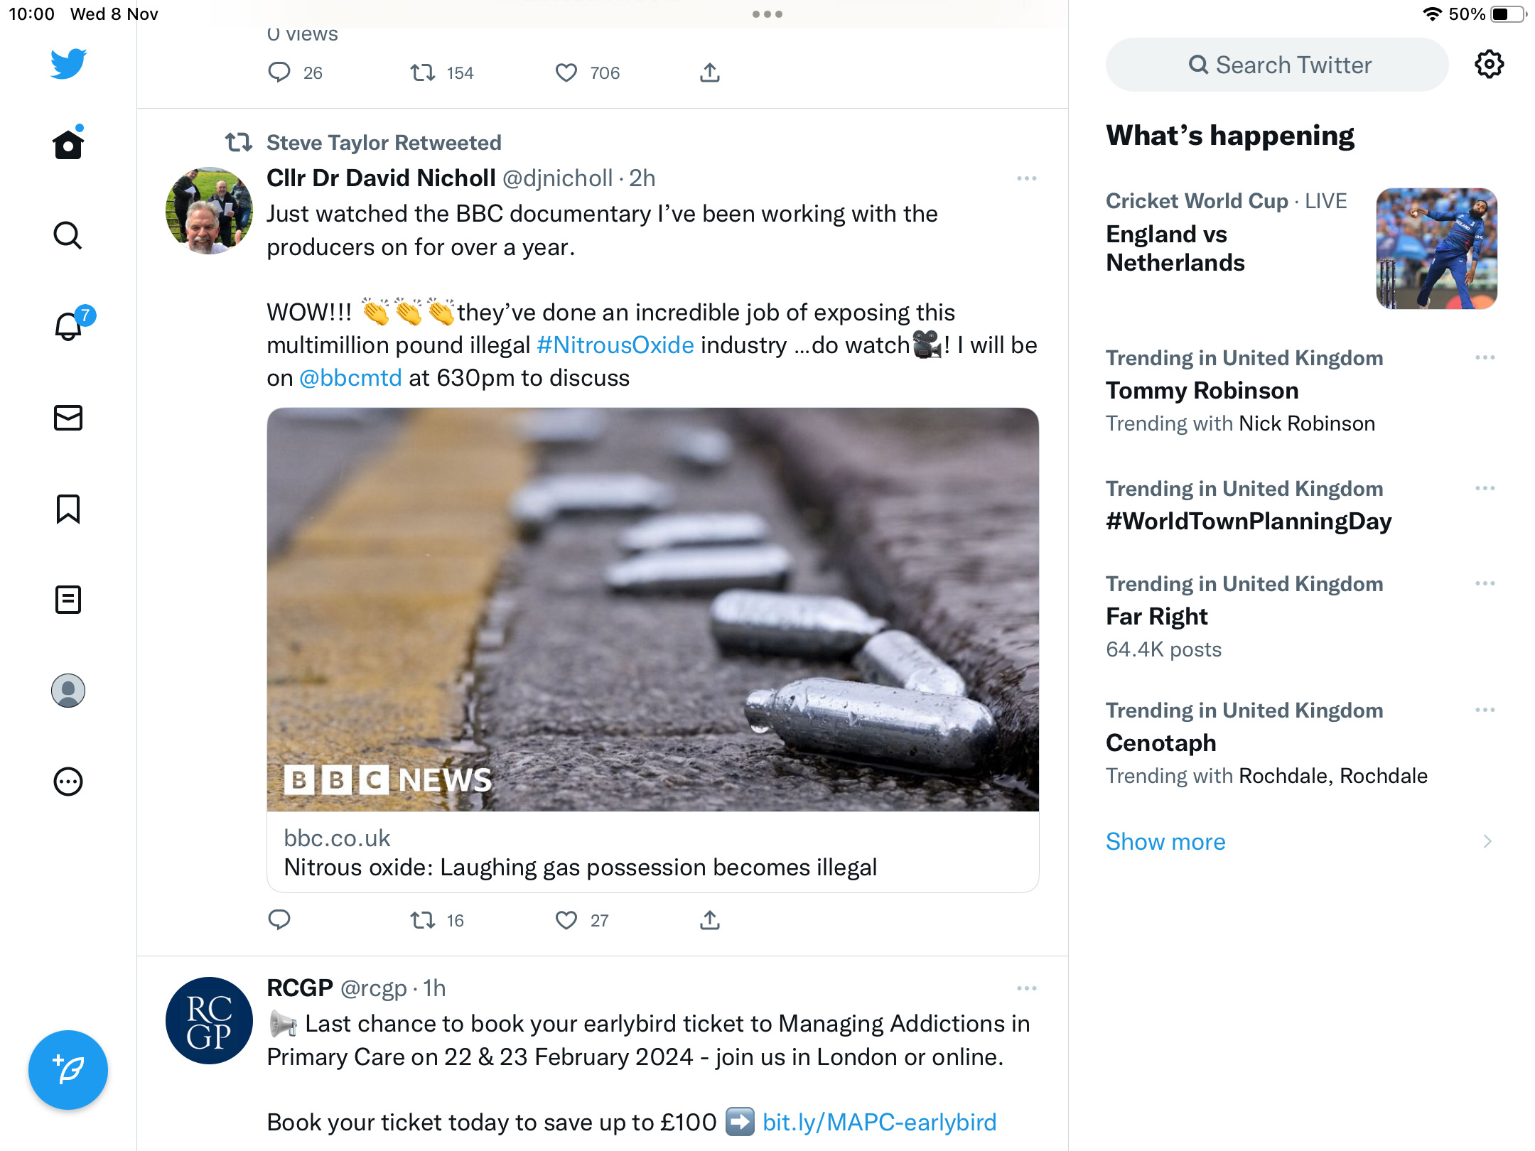Focus the Search Twitter field
1535x1151 pixels.
point(1276,65)
